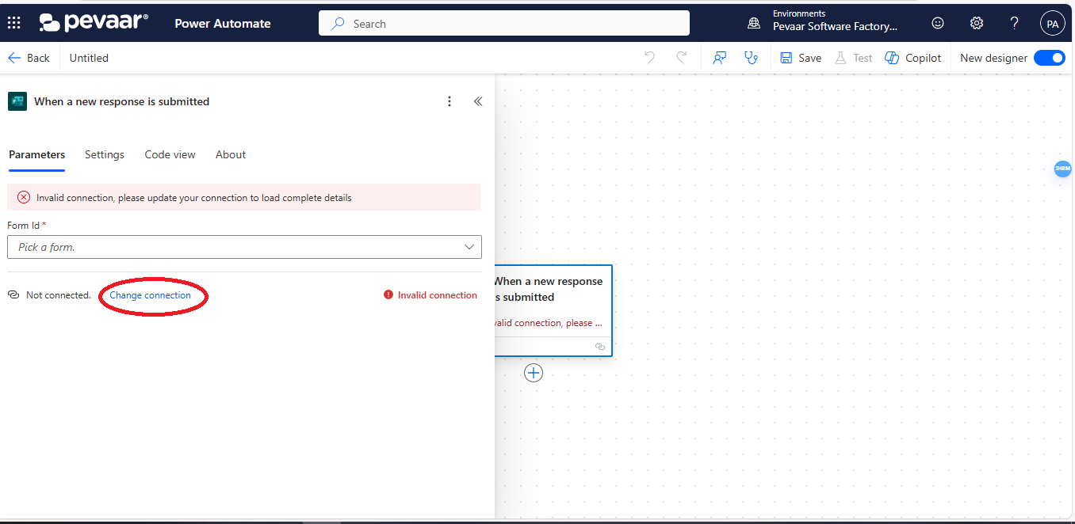
Task: Open the feedback smiley icon
Action: click(938, 24)
